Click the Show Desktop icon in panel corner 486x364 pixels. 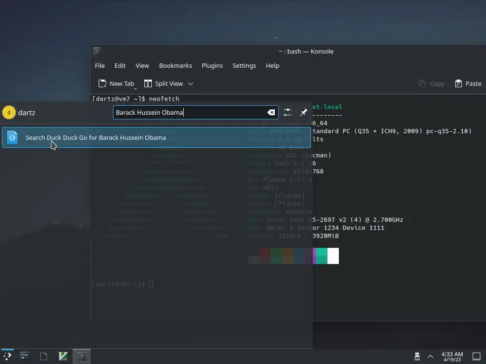click(477, 356)
